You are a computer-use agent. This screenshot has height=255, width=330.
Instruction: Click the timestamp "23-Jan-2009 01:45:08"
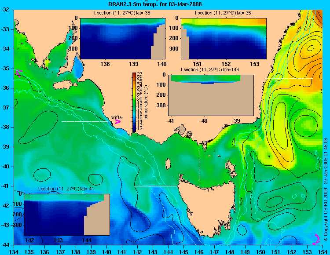[326, 161]
